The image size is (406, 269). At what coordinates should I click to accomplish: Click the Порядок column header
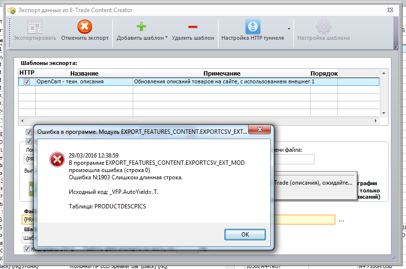(324, 73)
